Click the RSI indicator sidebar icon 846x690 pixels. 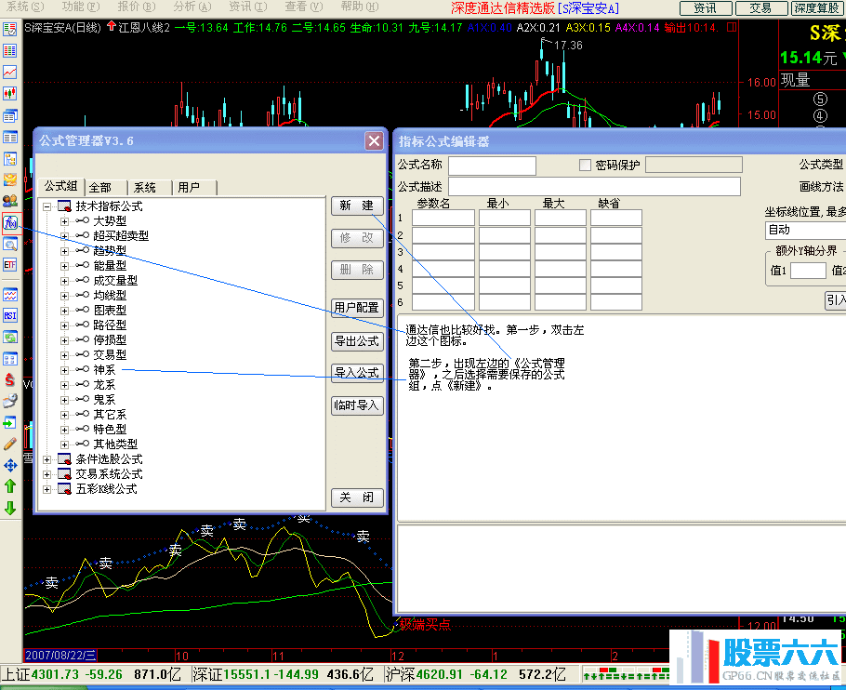pyautogui.click(x=10, y=315)
